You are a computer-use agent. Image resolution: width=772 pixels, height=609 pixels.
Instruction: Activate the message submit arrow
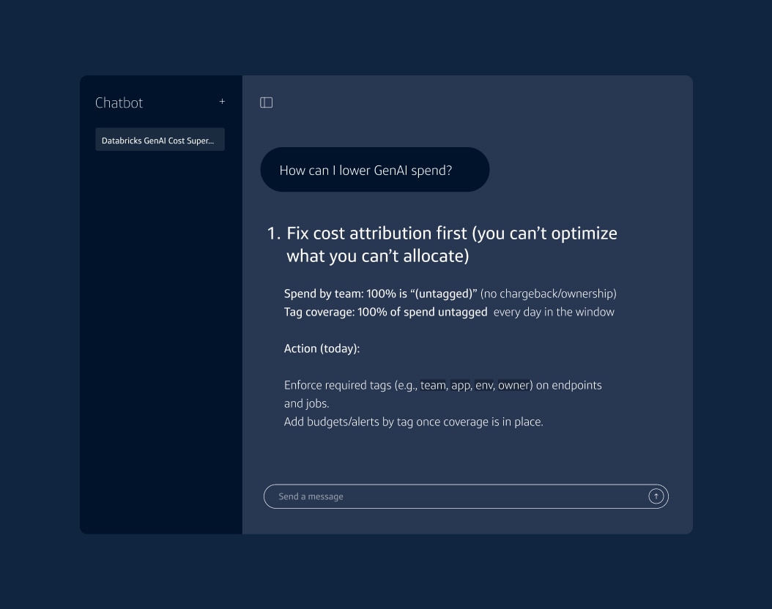[x=656, y=496]
